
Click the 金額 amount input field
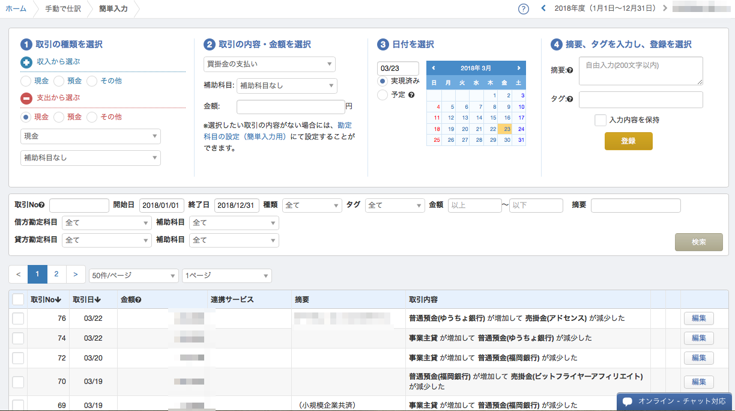click(x=291, y=106)
